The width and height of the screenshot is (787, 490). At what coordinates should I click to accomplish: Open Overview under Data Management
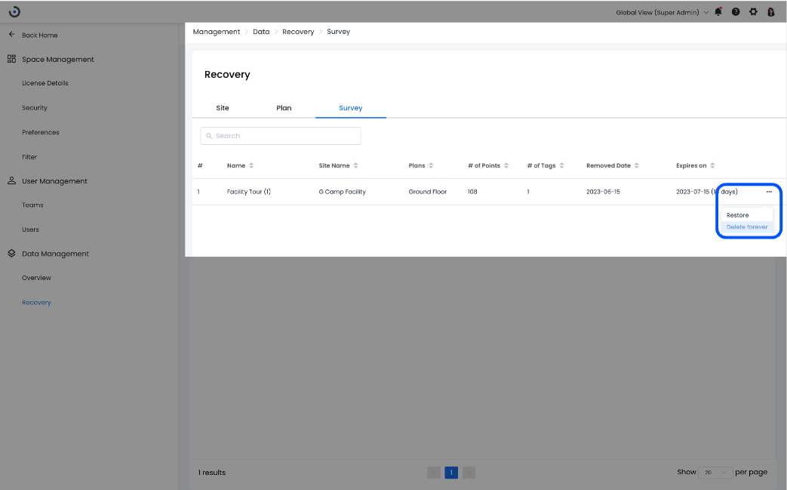pyautogui.click(x=37, y=278)
